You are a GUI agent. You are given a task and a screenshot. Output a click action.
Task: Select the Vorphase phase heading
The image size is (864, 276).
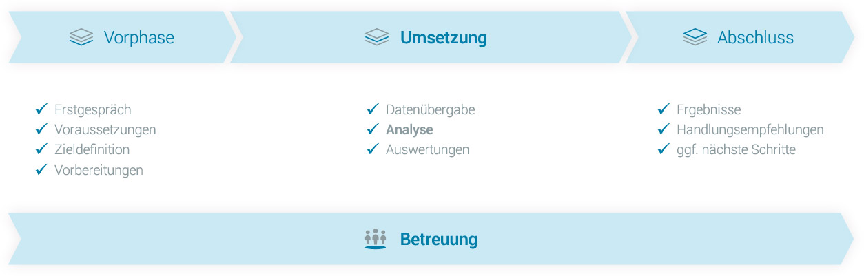(x=139, y=37)
